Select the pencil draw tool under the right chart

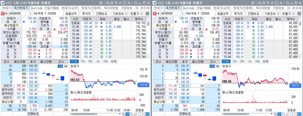click(287, 114)
